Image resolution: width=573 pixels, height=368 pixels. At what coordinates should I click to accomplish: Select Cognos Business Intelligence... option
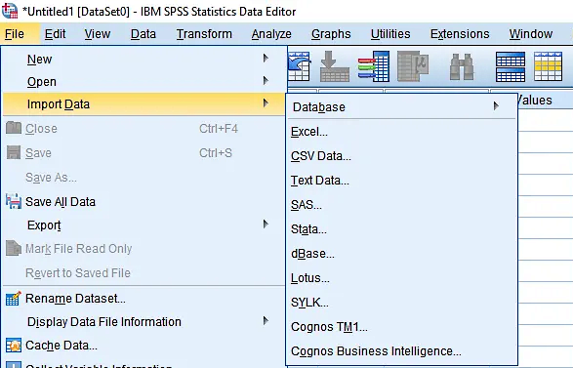(x=401, y=351)
